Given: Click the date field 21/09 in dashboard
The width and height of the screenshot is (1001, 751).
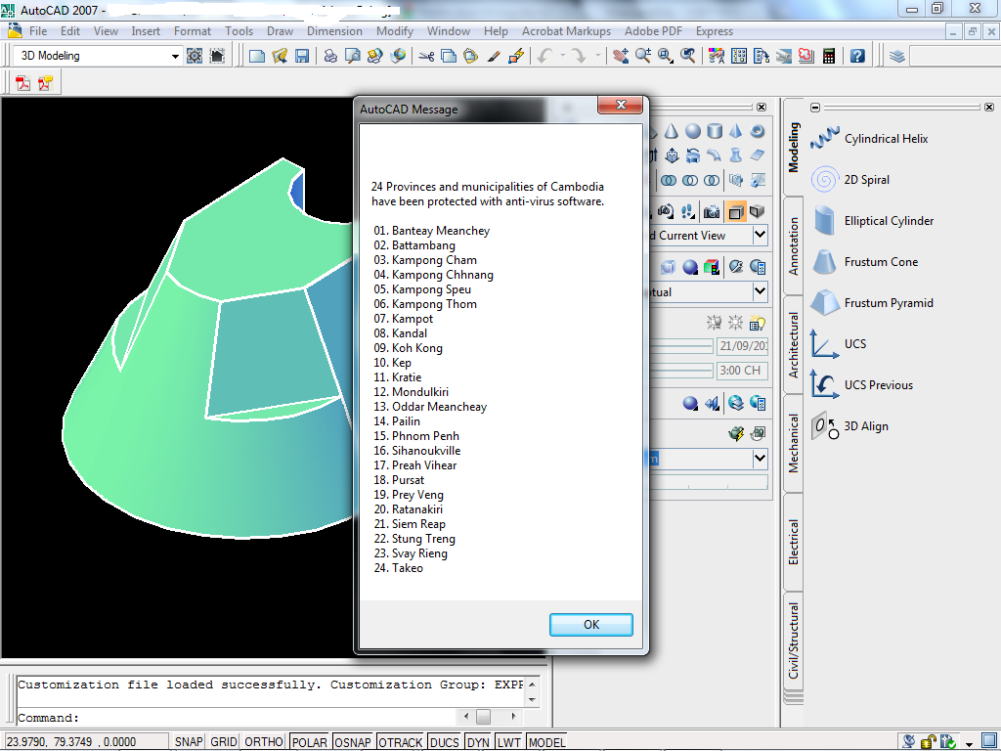Looking at the screenshot, I should 743,346.
